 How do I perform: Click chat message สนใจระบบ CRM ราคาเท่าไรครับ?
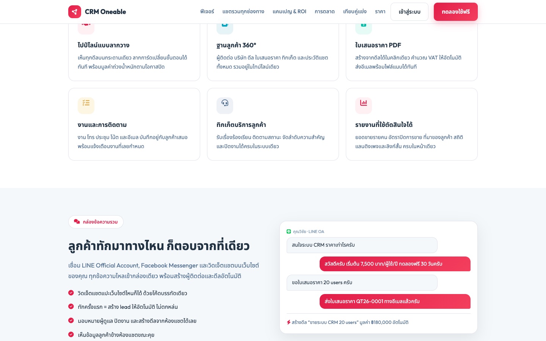(x=362, y=245)
